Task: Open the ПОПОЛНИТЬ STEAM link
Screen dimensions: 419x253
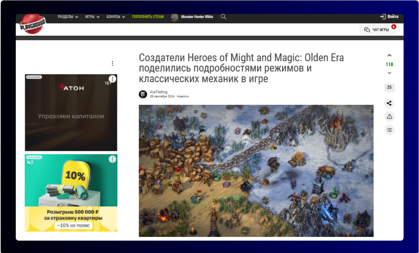Action: click(x=147, y=17)
